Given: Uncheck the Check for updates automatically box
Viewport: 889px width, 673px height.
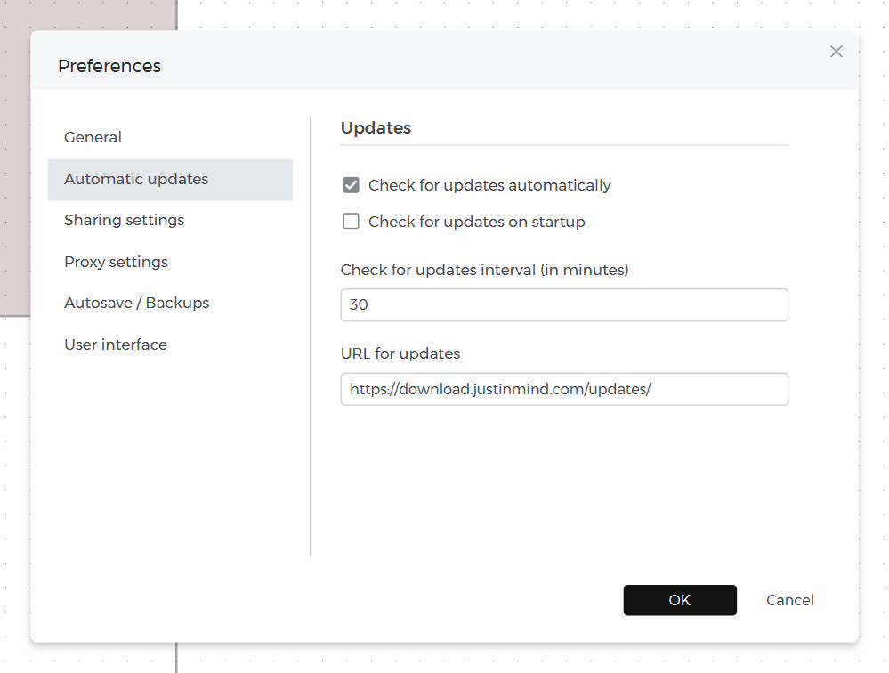Looking at the screenshot, I should tap(351, 185).
